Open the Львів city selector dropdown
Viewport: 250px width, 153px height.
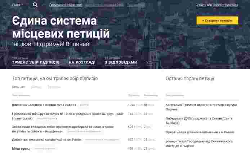pyautogui.click(x=17, y=5)
